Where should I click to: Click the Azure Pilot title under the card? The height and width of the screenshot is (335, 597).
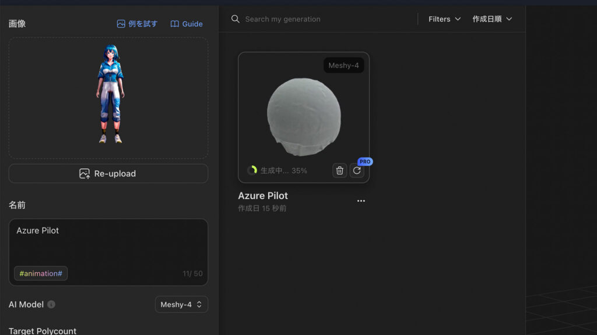click(263, 195)
